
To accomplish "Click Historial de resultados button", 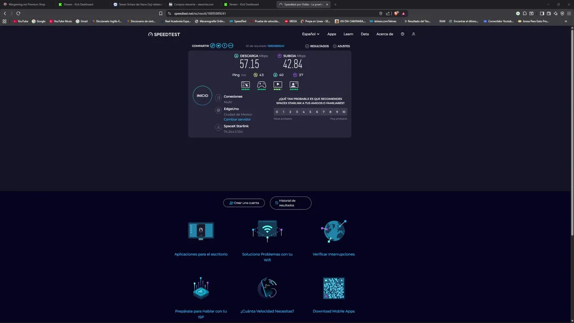I will 291,203.
